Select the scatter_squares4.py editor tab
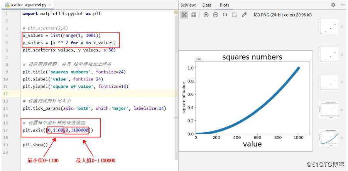 click(x=29, y=5)
